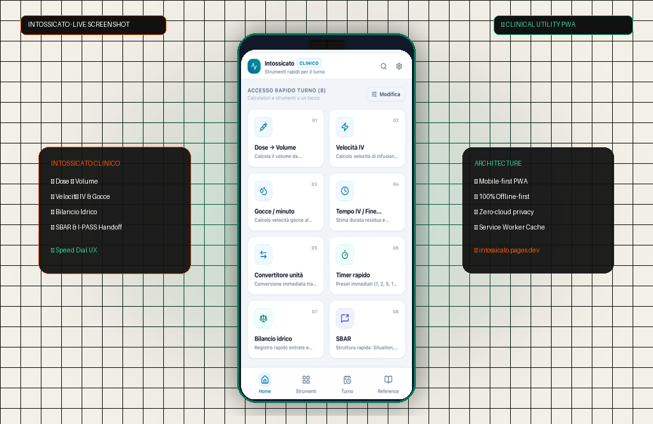Open Bilancio idrico title text
Viewport: 653px width, 424px height.
coord(273,339)
